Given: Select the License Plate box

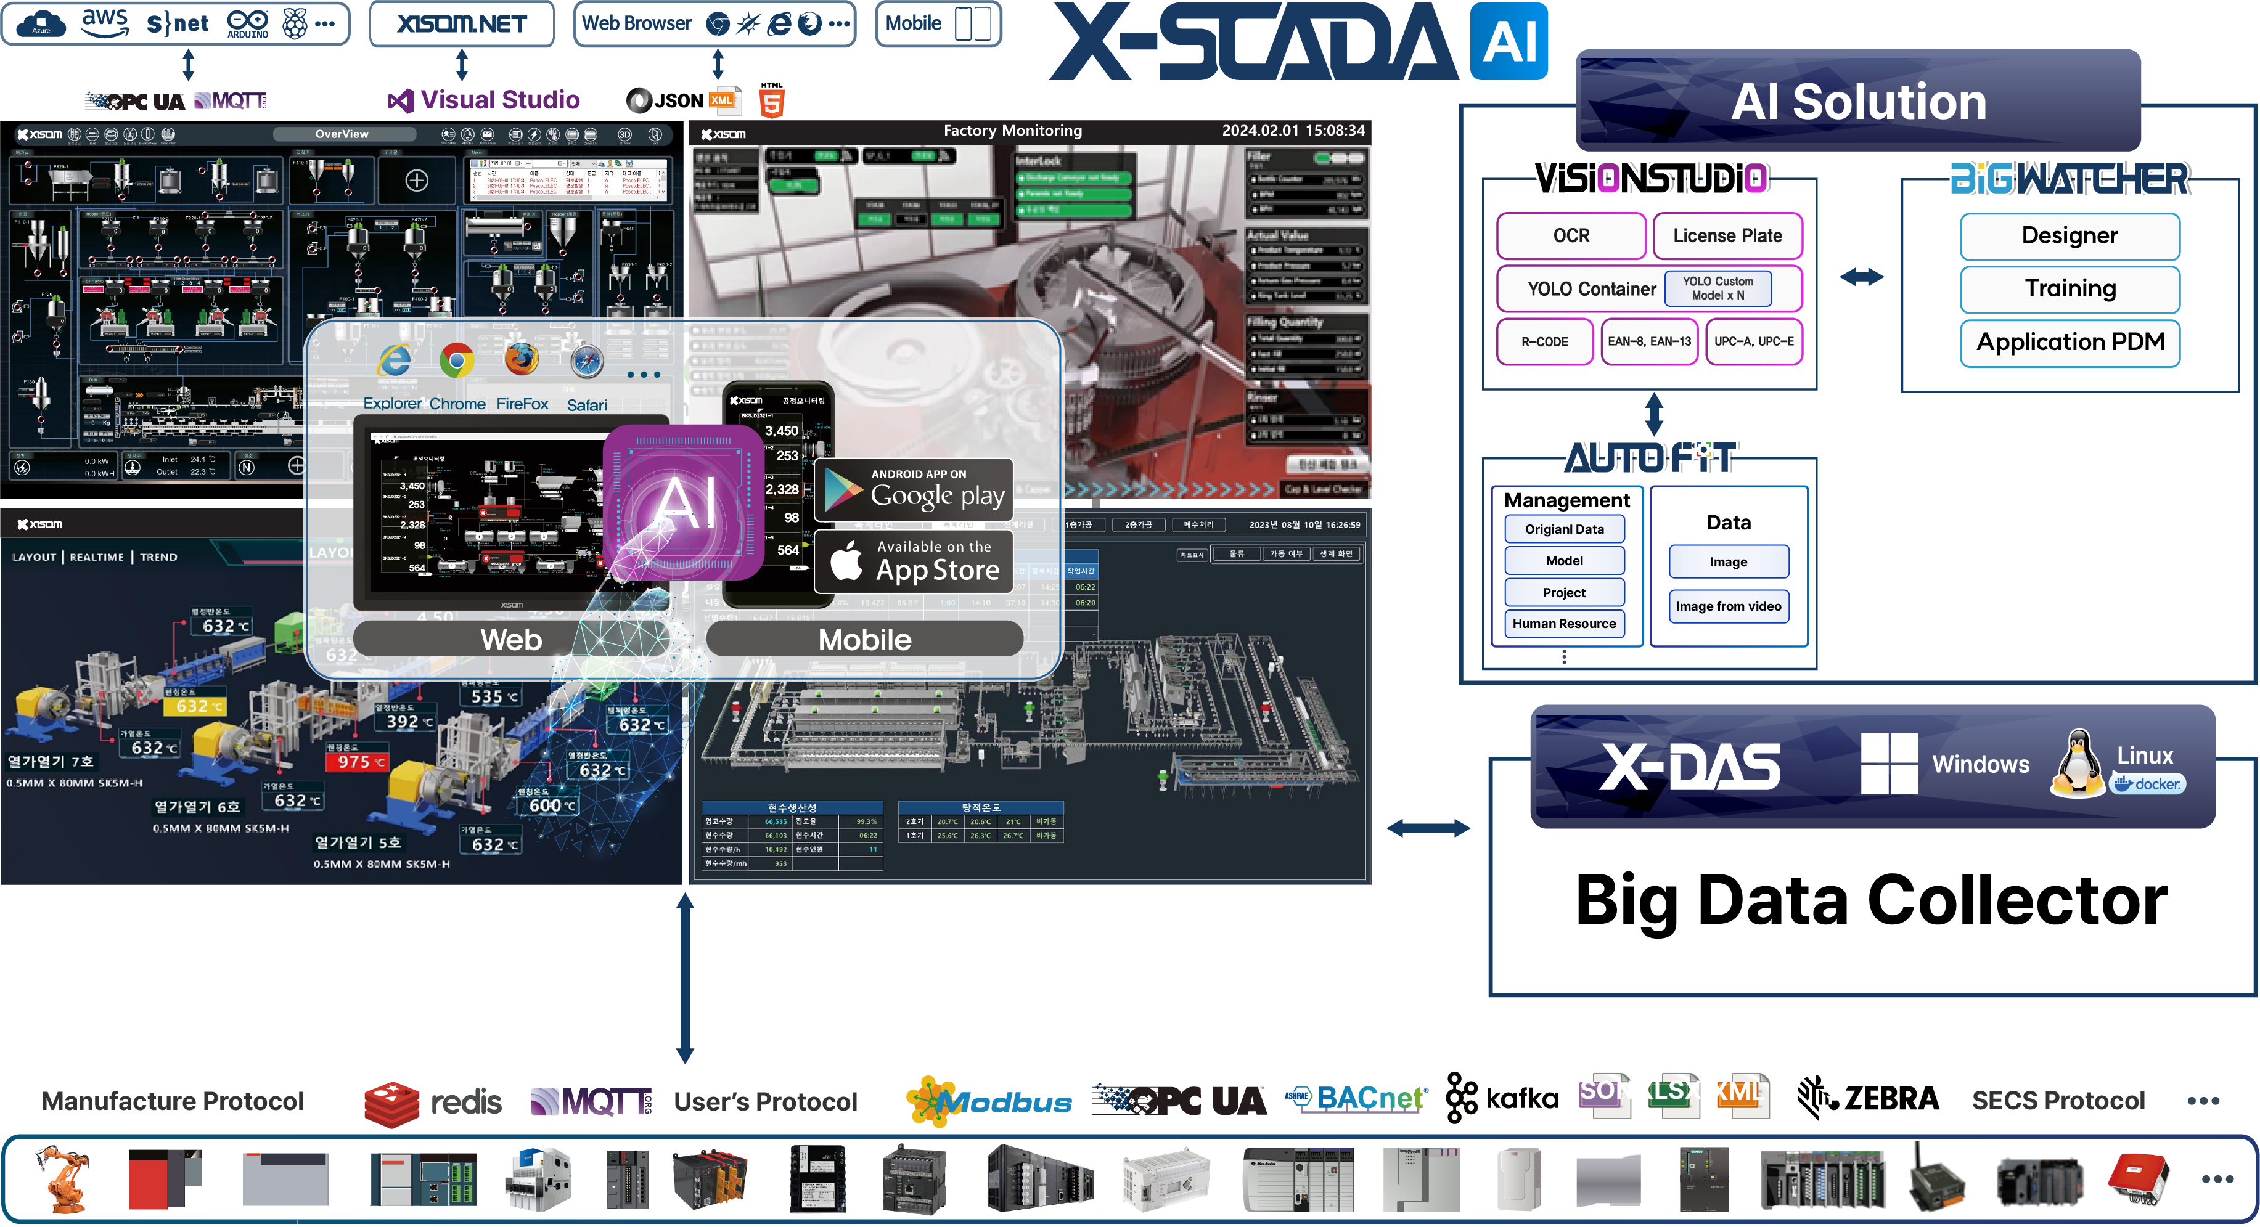Looking at the screenshot, I should click(1727, 236).
